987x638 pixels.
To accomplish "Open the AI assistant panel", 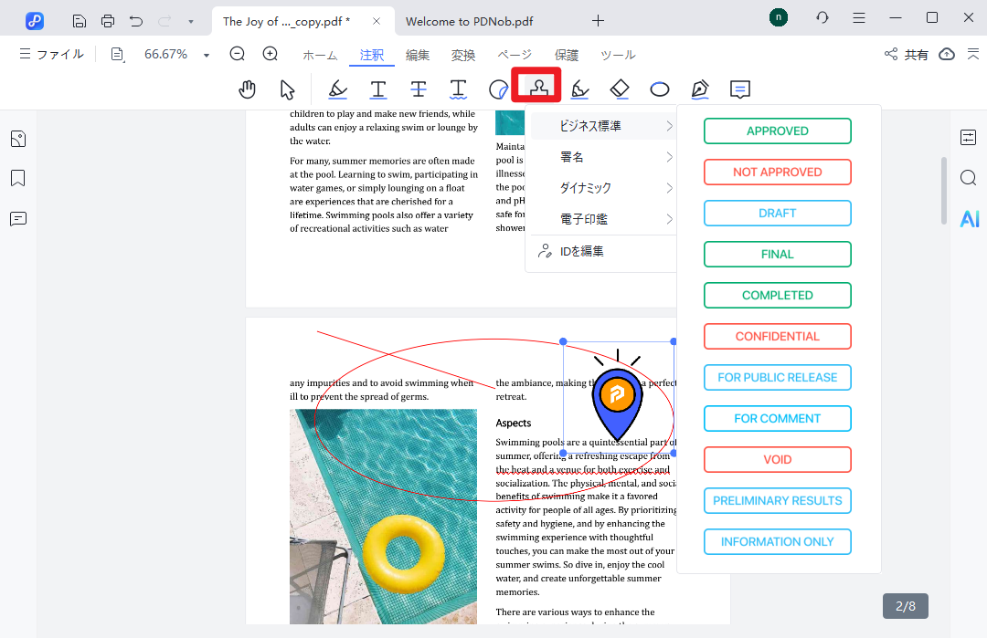I will pos(969,218).
